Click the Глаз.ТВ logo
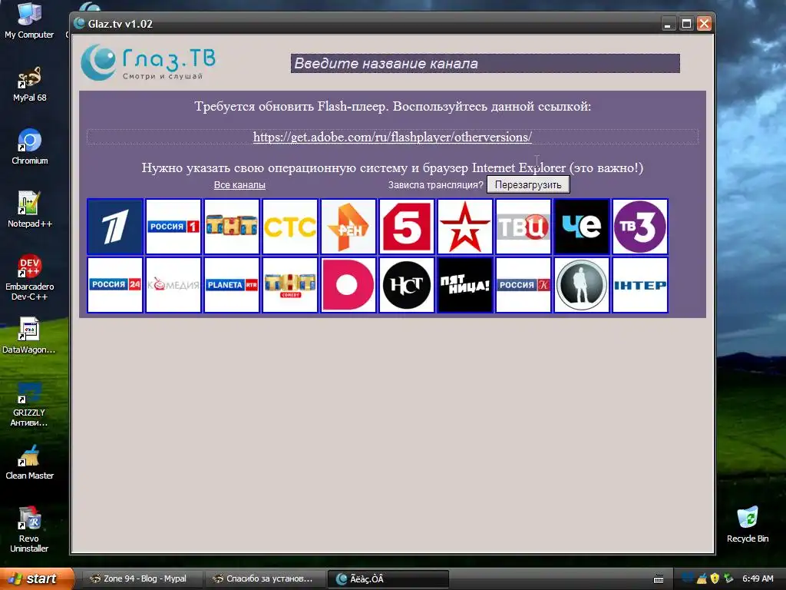The image size is (786, 590). pyautogui.click(x=148, y=63)
